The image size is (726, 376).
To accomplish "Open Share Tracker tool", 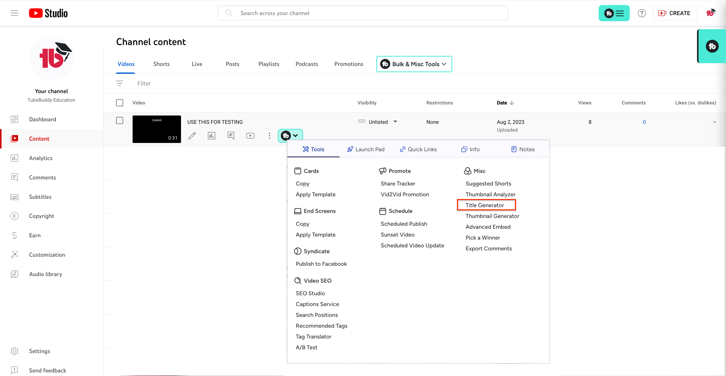I will coord(398,184).
